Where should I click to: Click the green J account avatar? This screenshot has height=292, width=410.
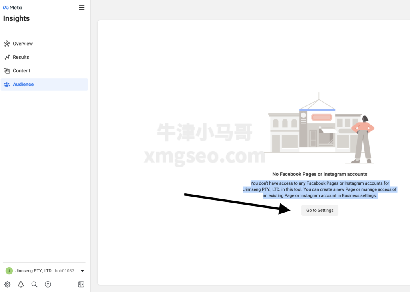click(9, 270)
